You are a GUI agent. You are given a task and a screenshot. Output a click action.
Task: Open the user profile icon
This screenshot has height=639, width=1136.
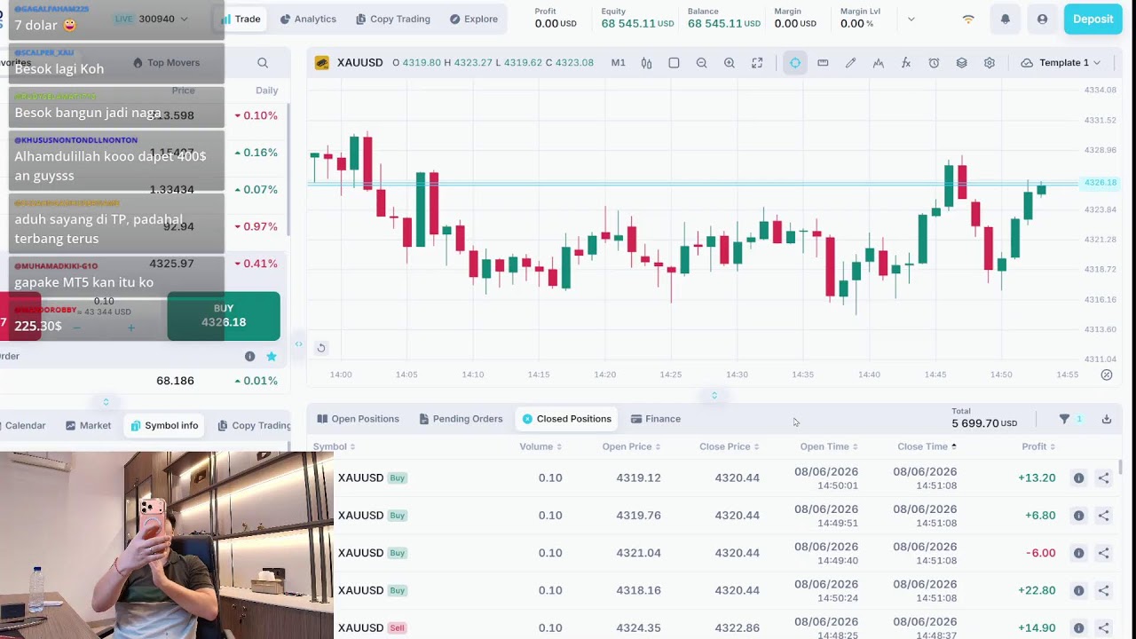tap(1042, 19)
